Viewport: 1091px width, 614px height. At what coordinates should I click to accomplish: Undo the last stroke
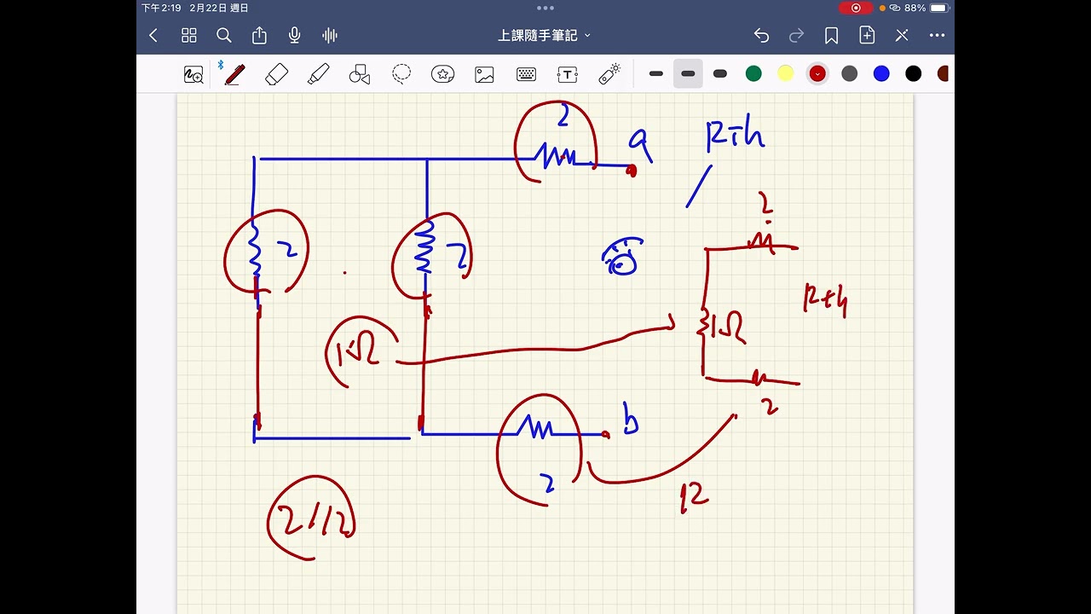pyautogui.click(x=761, y=35)
